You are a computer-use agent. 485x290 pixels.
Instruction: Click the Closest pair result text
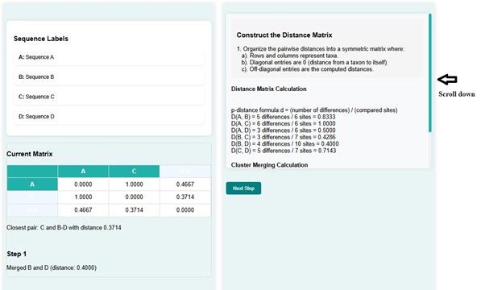click(64, 227)
